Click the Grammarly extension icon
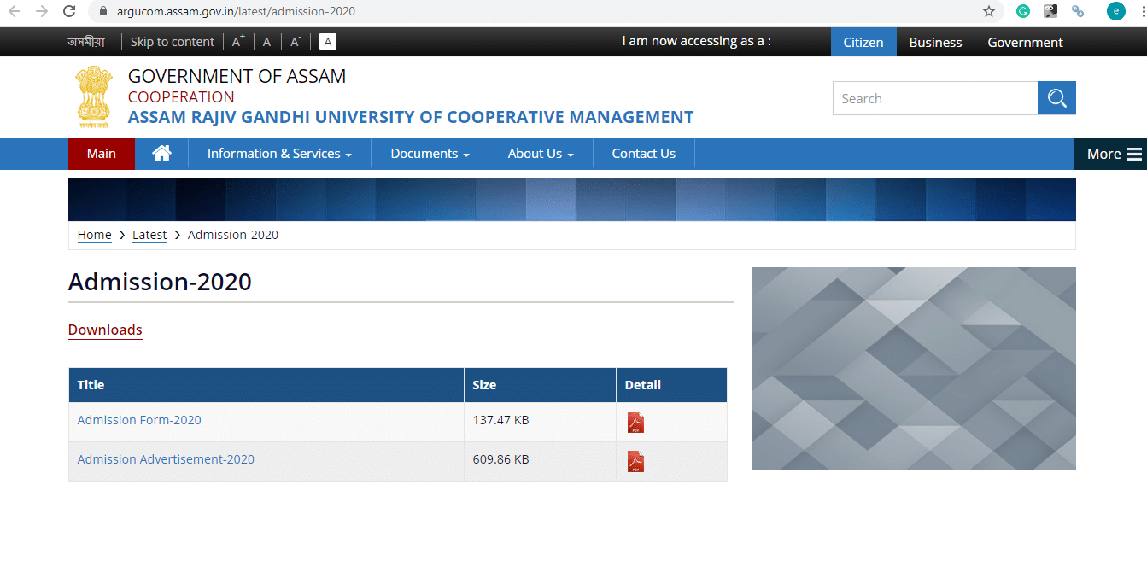Viewport: 1147px width, 578px height. pos(1022,11)
